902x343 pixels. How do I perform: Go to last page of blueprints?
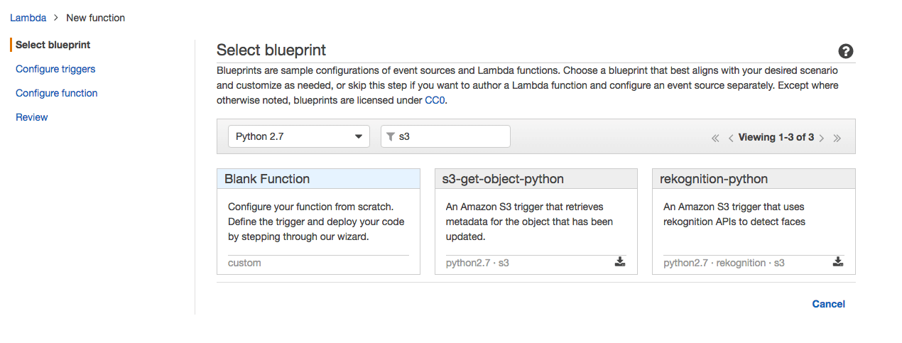[x=837, y=138]
